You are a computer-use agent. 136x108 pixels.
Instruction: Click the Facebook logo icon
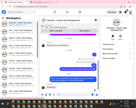4,12
